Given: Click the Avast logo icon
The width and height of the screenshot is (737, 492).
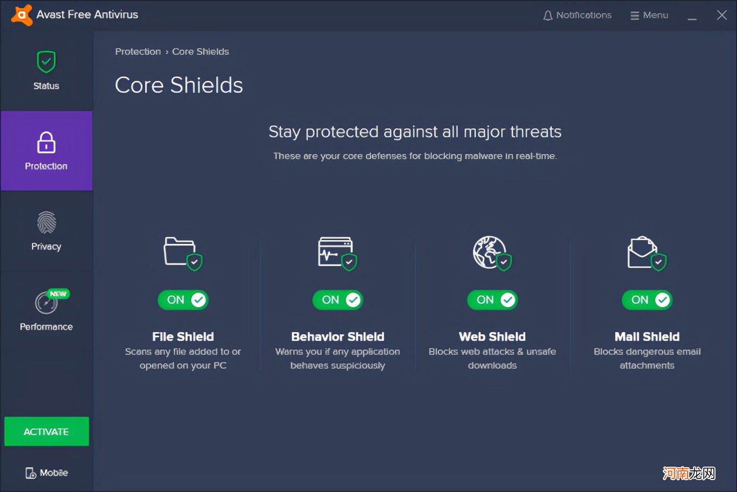Looking at the screenshot, I should pos(22,15).
